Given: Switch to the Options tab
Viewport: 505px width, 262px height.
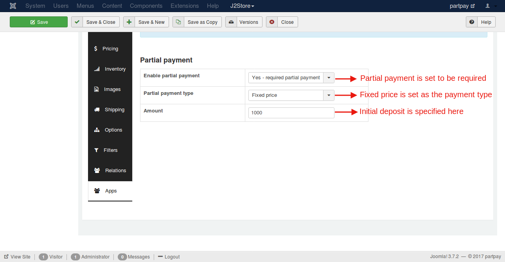Looking at the screenshot, I should pyautogui.click(x=110, y=130).
